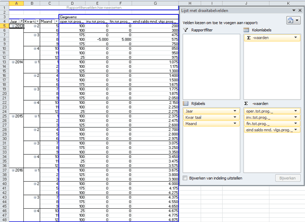The width and height of the screenshot is (305, 222).
Task: Close the Lijst met draaitabelvelden pane
Action: [300, 11]
